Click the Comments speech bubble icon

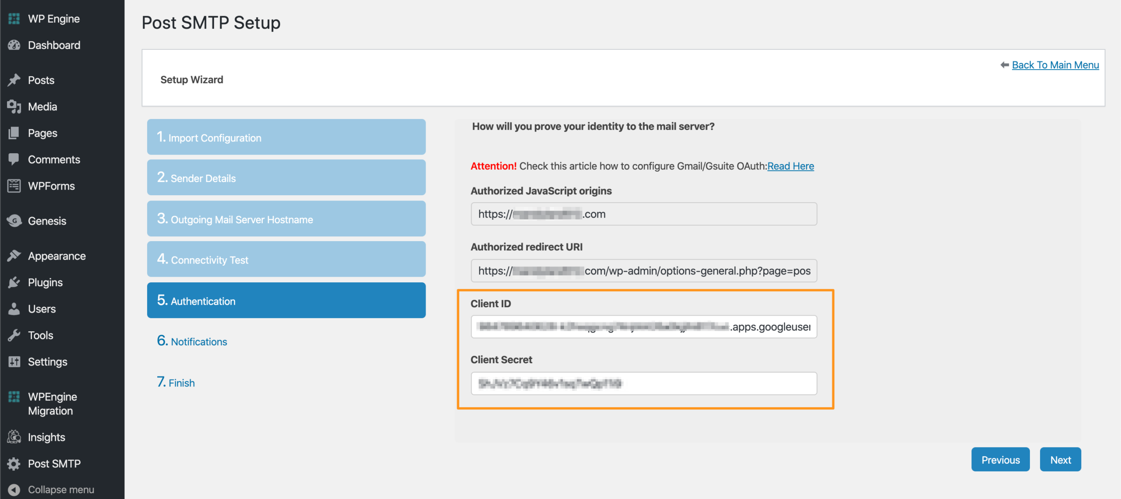[14, 159]
